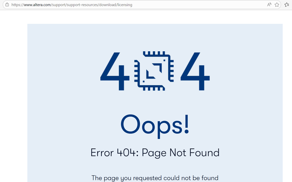This screenshot has width=292, height=182.
Task: Open the Favorites list icon
Action: (287, 5)
